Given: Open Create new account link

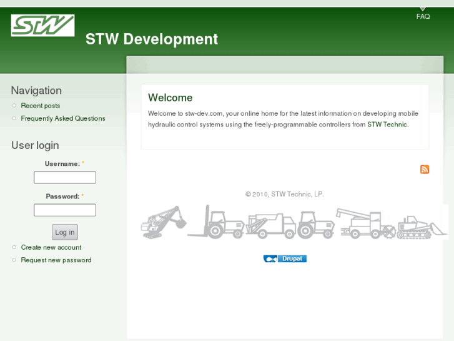Looking at the screenshot, I should (51, 247).
